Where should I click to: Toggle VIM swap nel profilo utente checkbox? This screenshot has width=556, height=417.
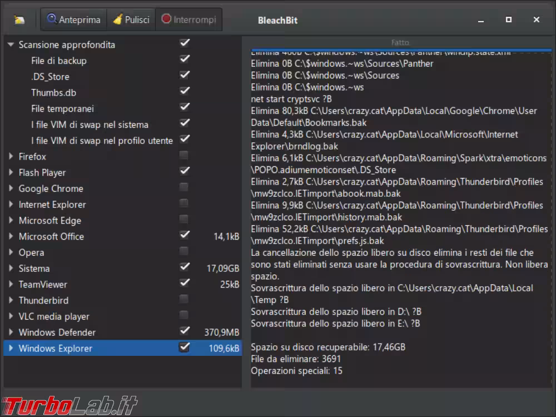tap(185, 138)
